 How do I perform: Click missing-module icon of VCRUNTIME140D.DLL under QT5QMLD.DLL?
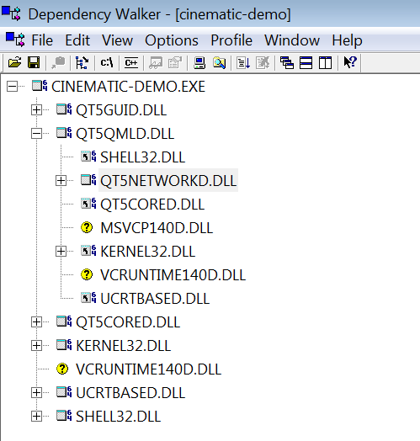click(x=87, y=274)
